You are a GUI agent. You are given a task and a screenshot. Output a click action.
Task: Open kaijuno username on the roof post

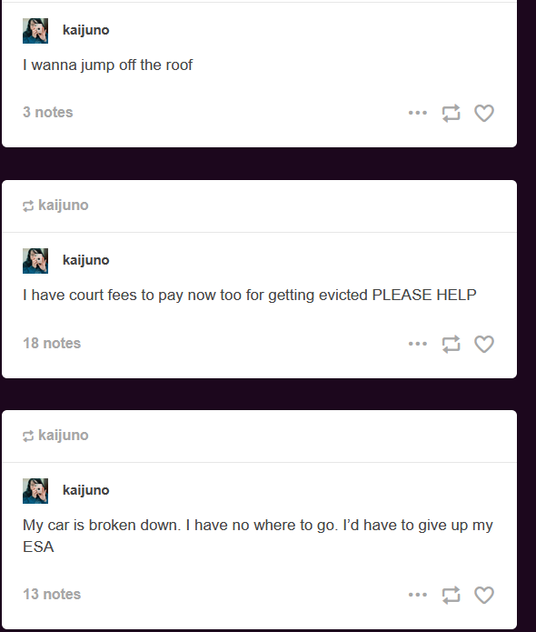85,30
